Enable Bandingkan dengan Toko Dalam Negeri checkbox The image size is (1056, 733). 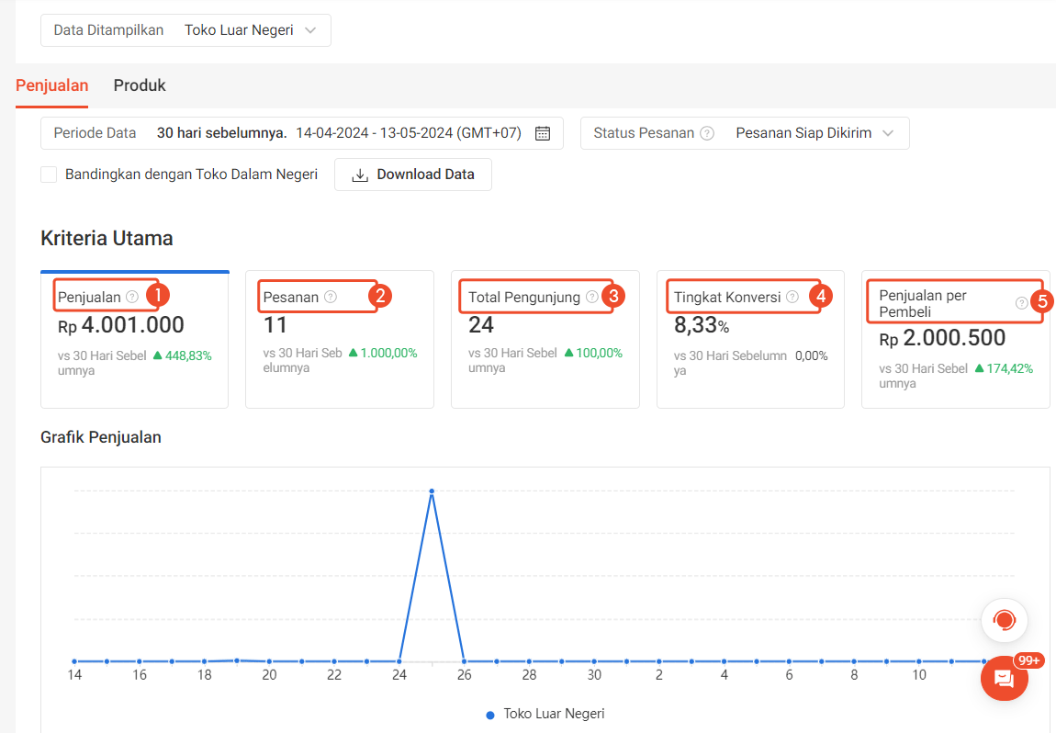(x=48, y=175)
